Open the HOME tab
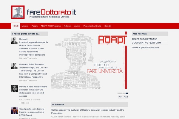The width and height of the screenshot is (179, 119). 16,26
